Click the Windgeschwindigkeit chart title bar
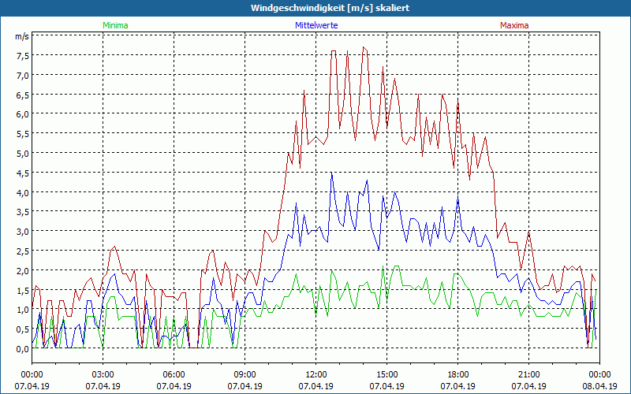Screen dimensions: 631x394 click(315, 7)
